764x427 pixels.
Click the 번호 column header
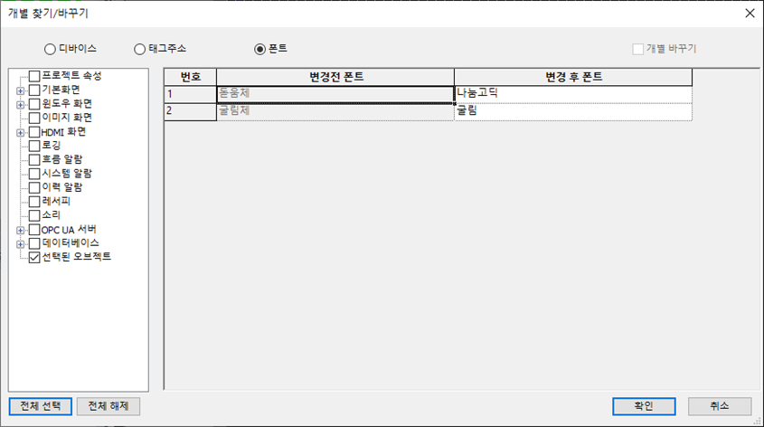191,77
